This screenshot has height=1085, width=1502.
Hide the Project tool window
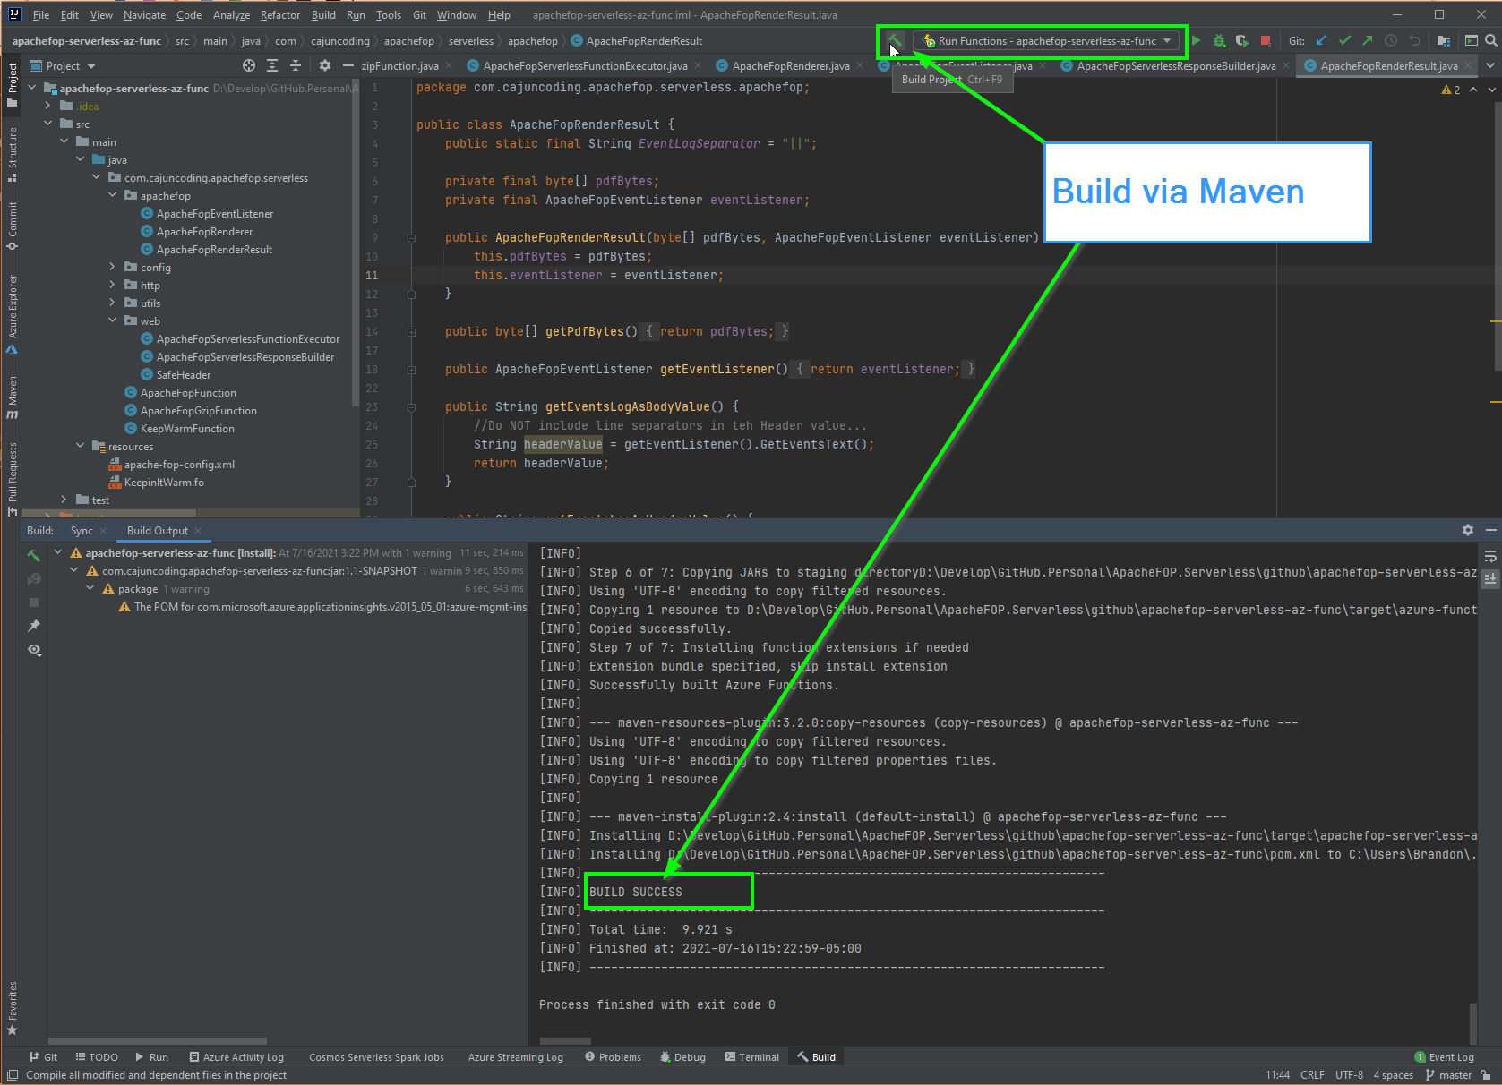click(348, 66)
